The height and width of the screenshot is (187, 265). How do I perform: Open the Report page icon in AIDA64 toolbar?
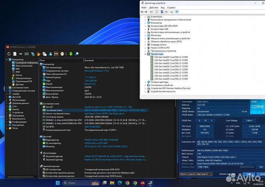[15, 54]
